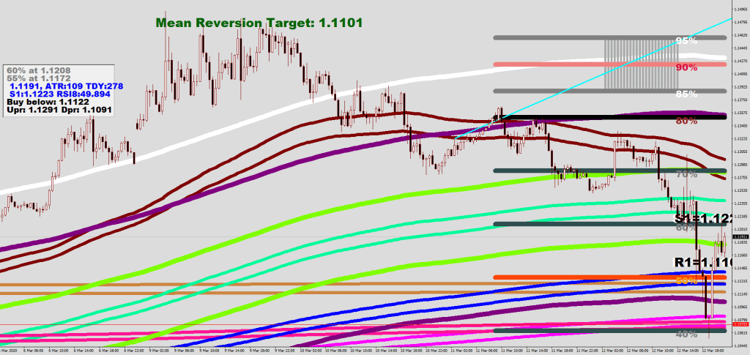The height and width of the screenshot is (355, 750).
Task: Click the dark red 80% label
Action: (686, 121)
